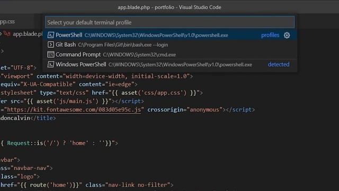Click the route('home') expression in code
This screenshot has width=339, height=191.
click(51, 185)
